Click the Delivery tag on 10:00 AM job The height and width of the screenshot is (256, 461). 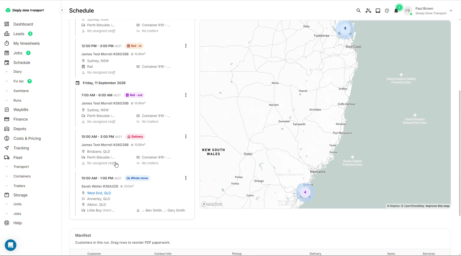coord(135,137)
